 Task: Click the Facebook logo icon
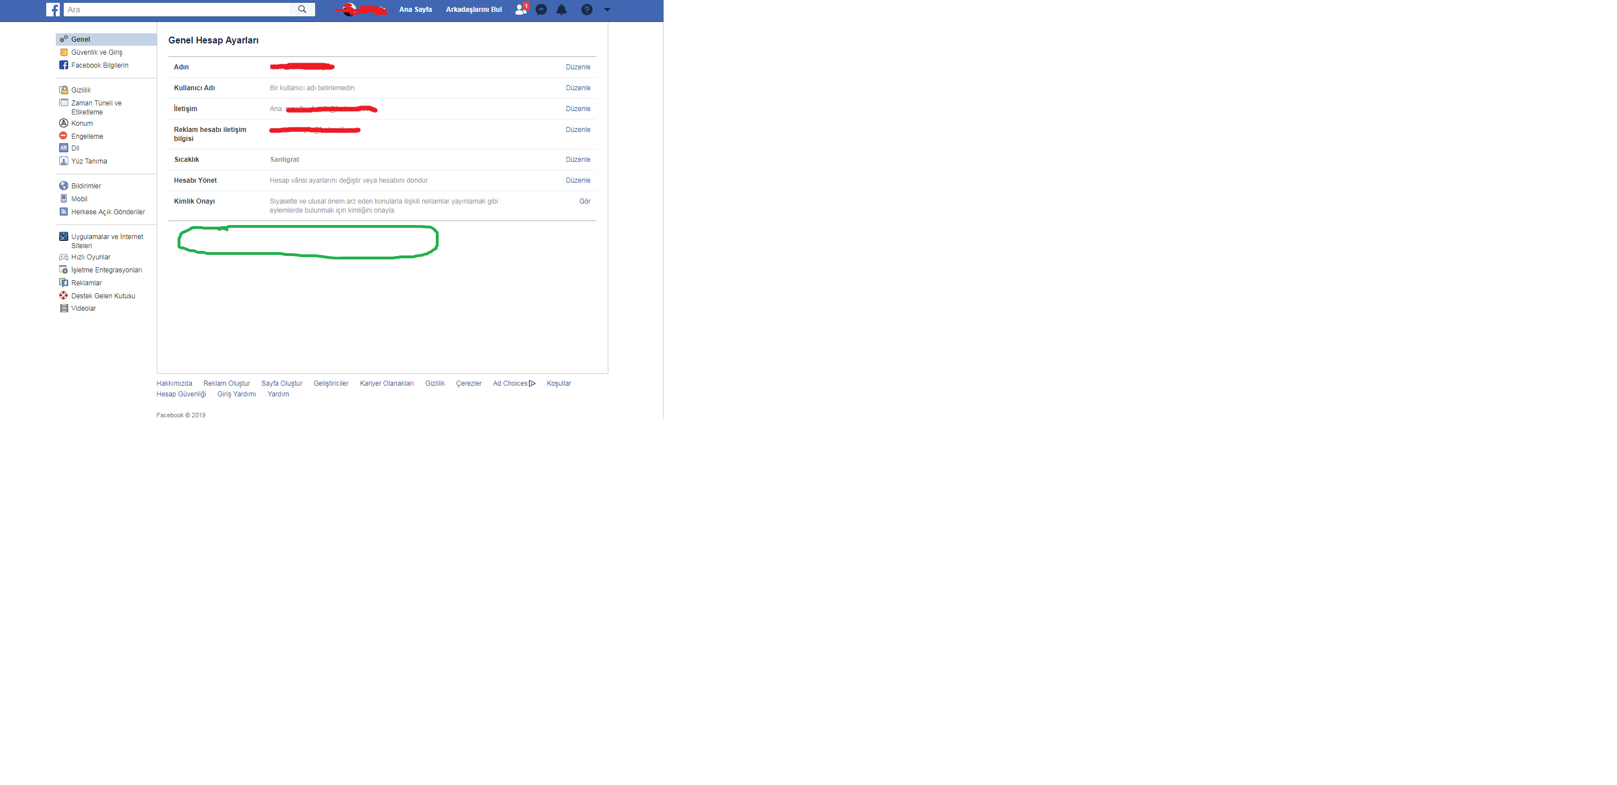coord(54,10)
